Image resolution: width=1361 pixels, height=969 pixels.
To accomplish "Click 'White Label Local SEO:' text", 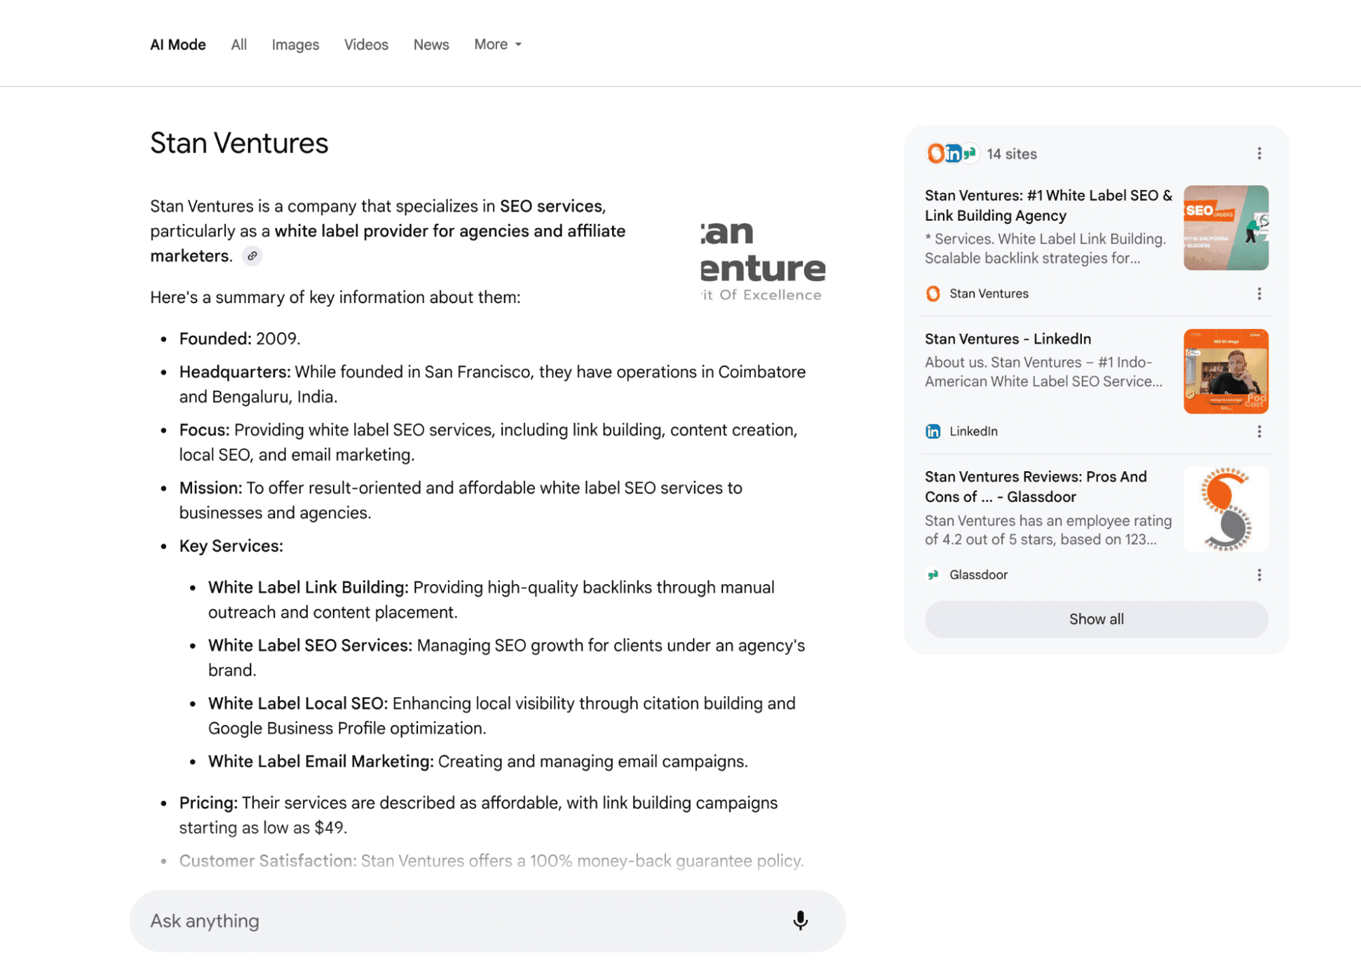I will pyautogui.click(x=298, y=703).
